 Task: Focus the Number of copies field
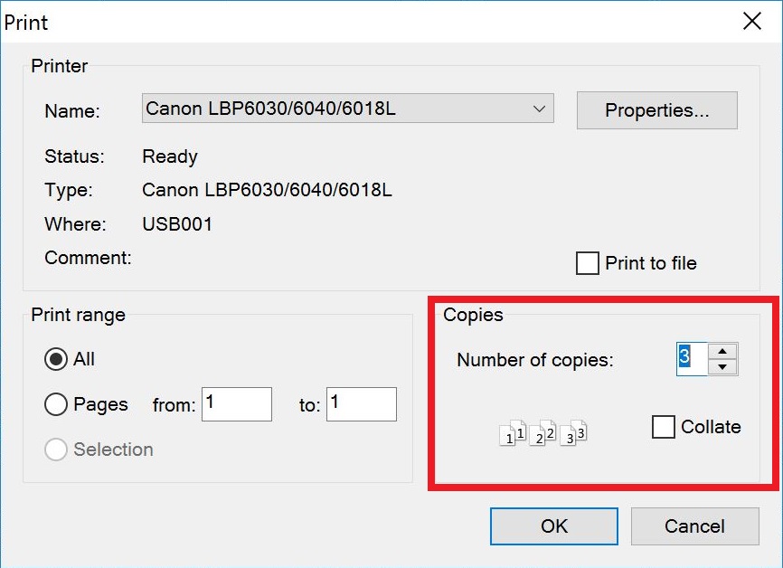(692, 359)
